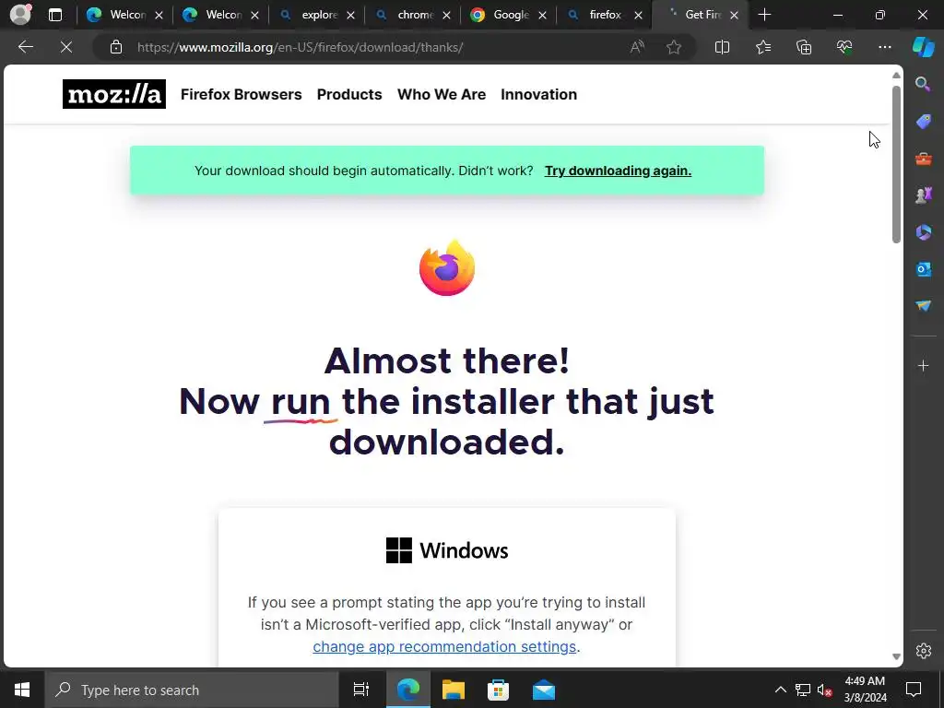944x708 pixels.
Task: Open Settings and more menu
Action: click(884, 47)
